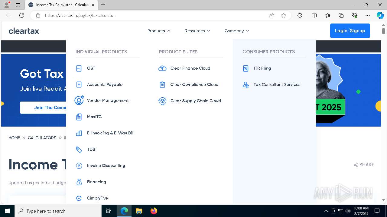The image size is (387, 217).
Task: Click the Login/Signup button
Action: pos(350,31)
